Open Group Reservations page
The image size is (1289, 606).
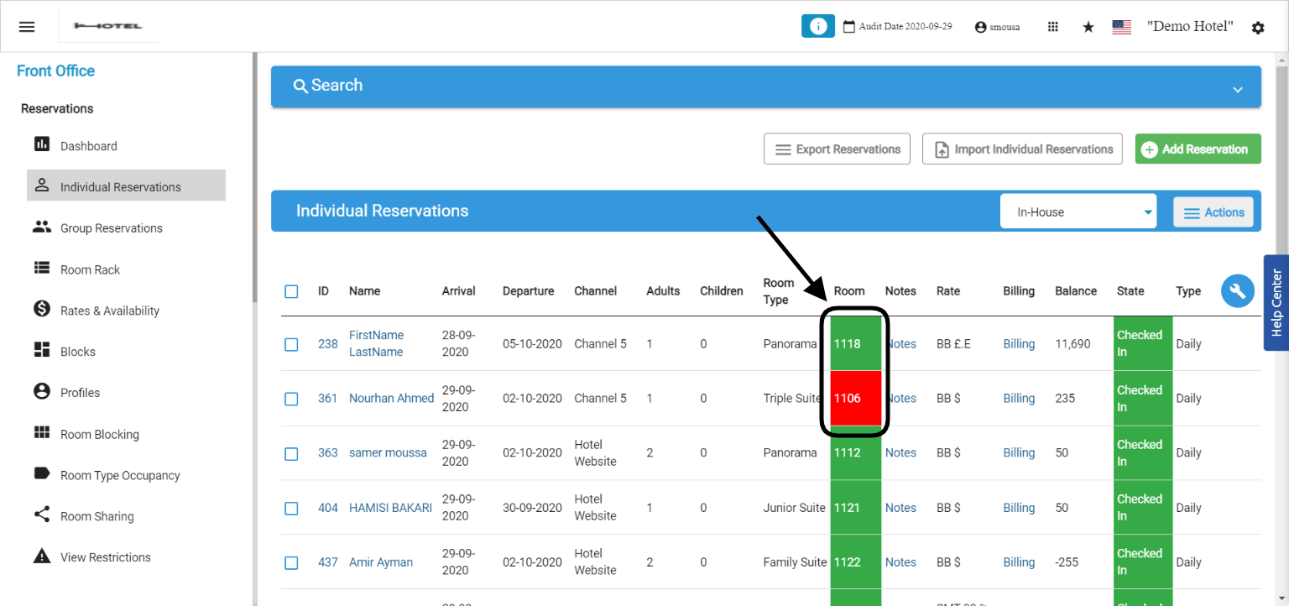point(112,228)
